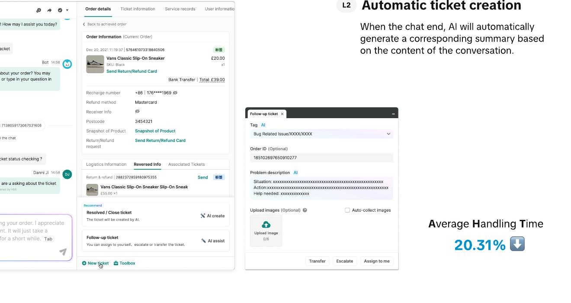Click the Total £39.00 amount
571x303 pixels.
(x=212, y=80)
